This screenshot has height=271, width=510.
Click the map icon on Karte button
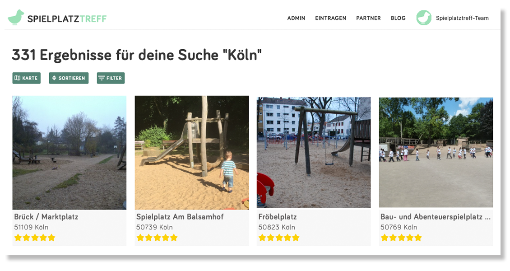point(18,78)
